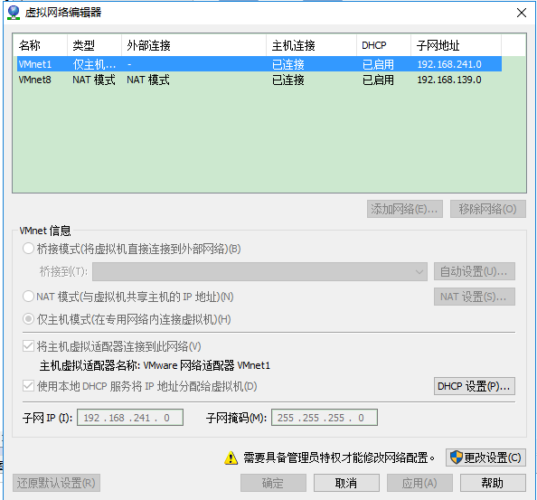The image size is (537, 500).
Task: Click VMnet1 type cell 仅主机...
Action: tap(94, 64)
